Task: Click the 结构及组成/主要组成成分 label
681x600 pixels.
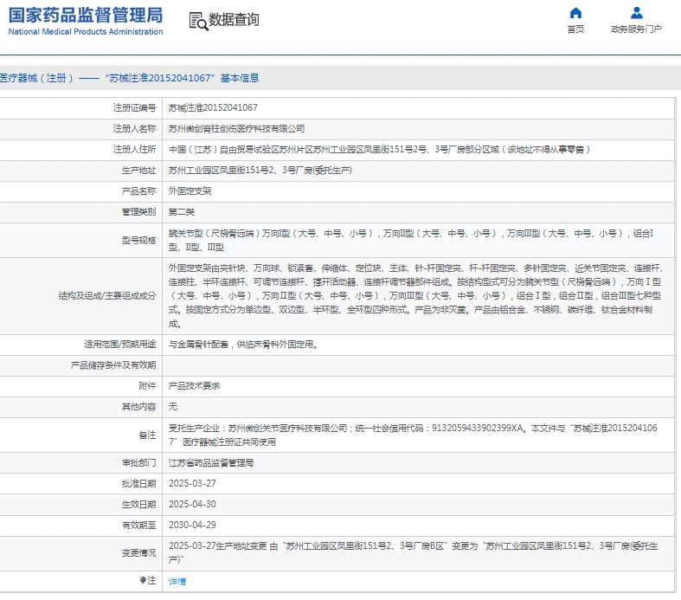Action: [107, 296]
